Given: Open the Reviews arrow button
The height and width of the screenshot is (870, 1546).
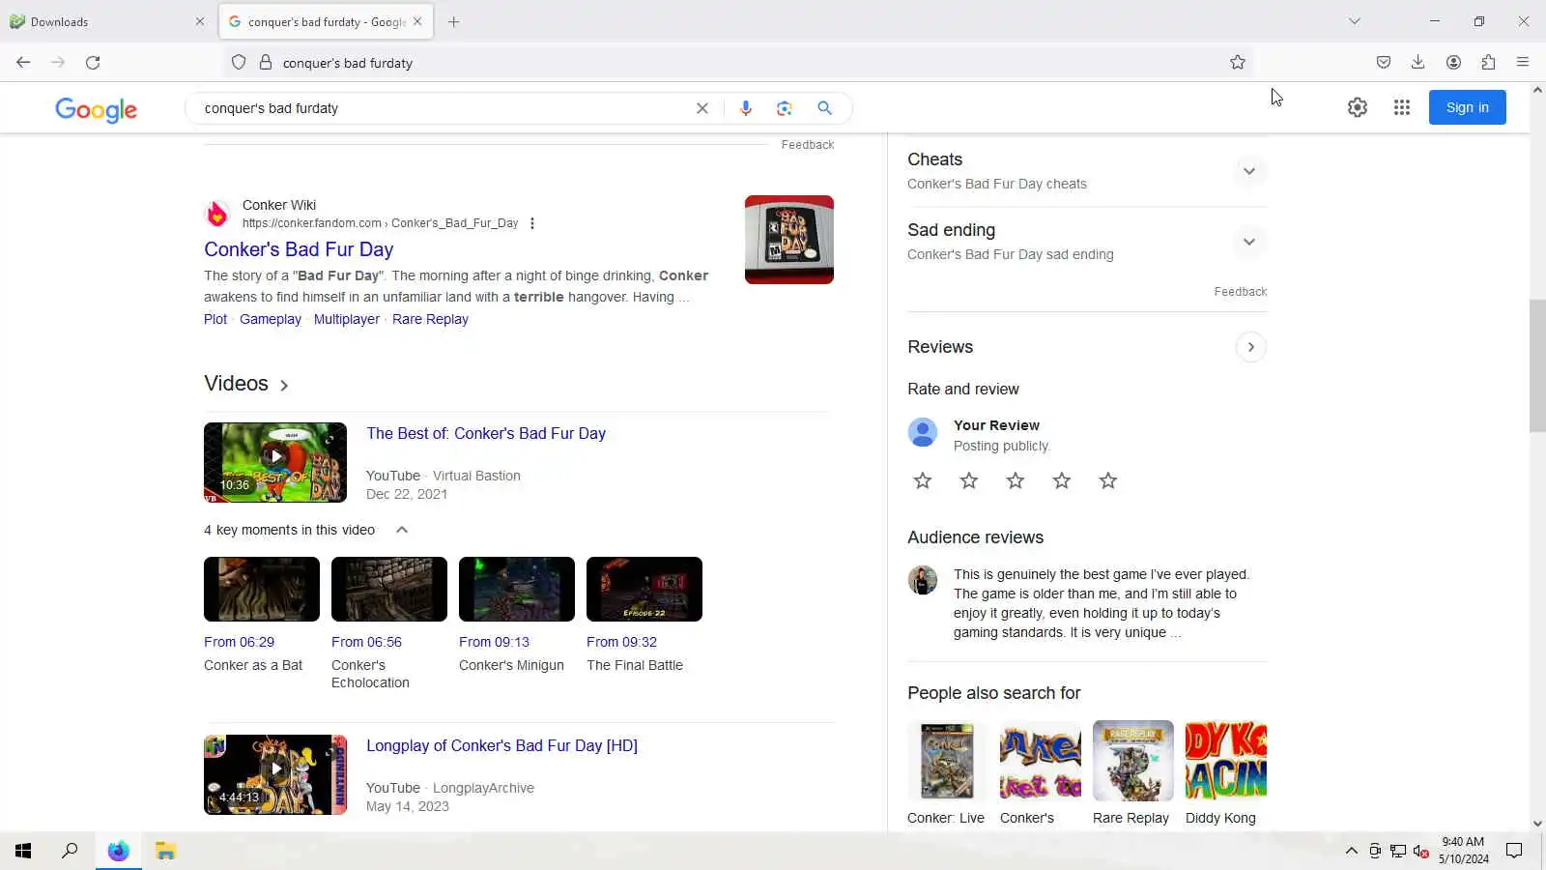Looking at the screenshot, I should pos(1250,347).
